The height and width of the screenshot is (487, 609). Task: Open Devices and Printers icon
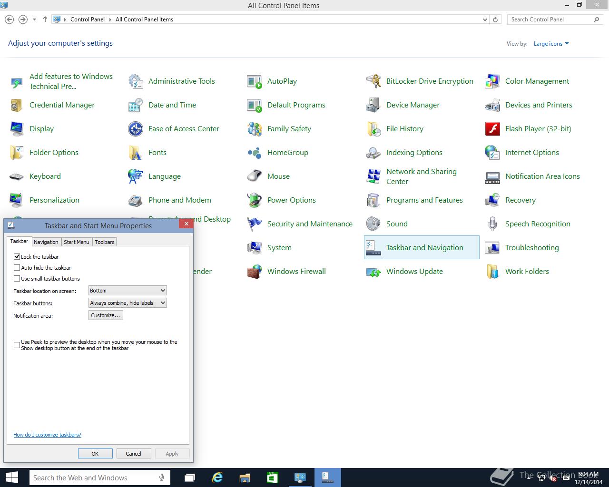[492, 105]
